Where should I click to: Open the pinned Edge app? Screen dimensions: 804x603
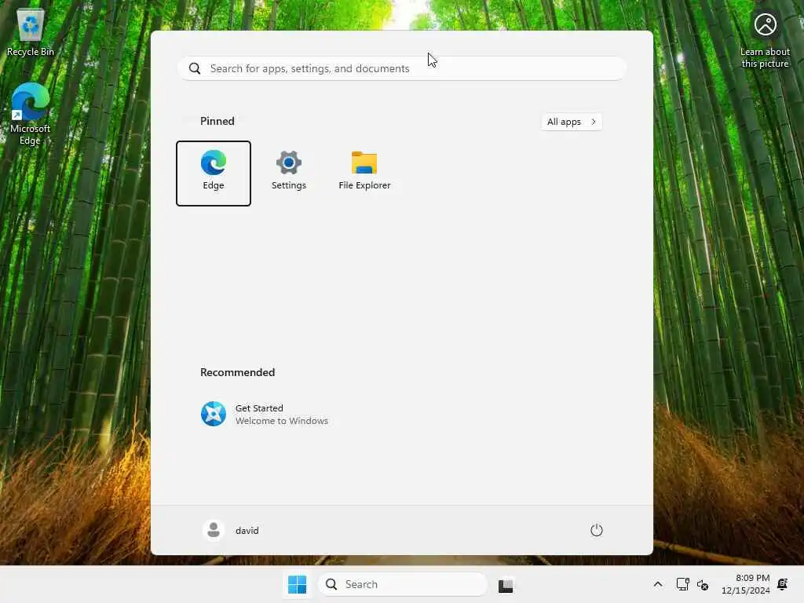pyautogui.click(x=214, y=174)
